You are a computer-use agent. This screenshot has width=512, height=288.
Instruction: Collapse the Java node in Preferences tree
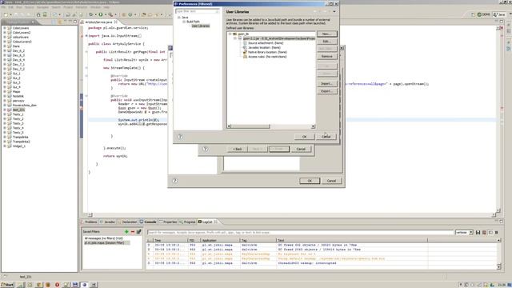179,18
